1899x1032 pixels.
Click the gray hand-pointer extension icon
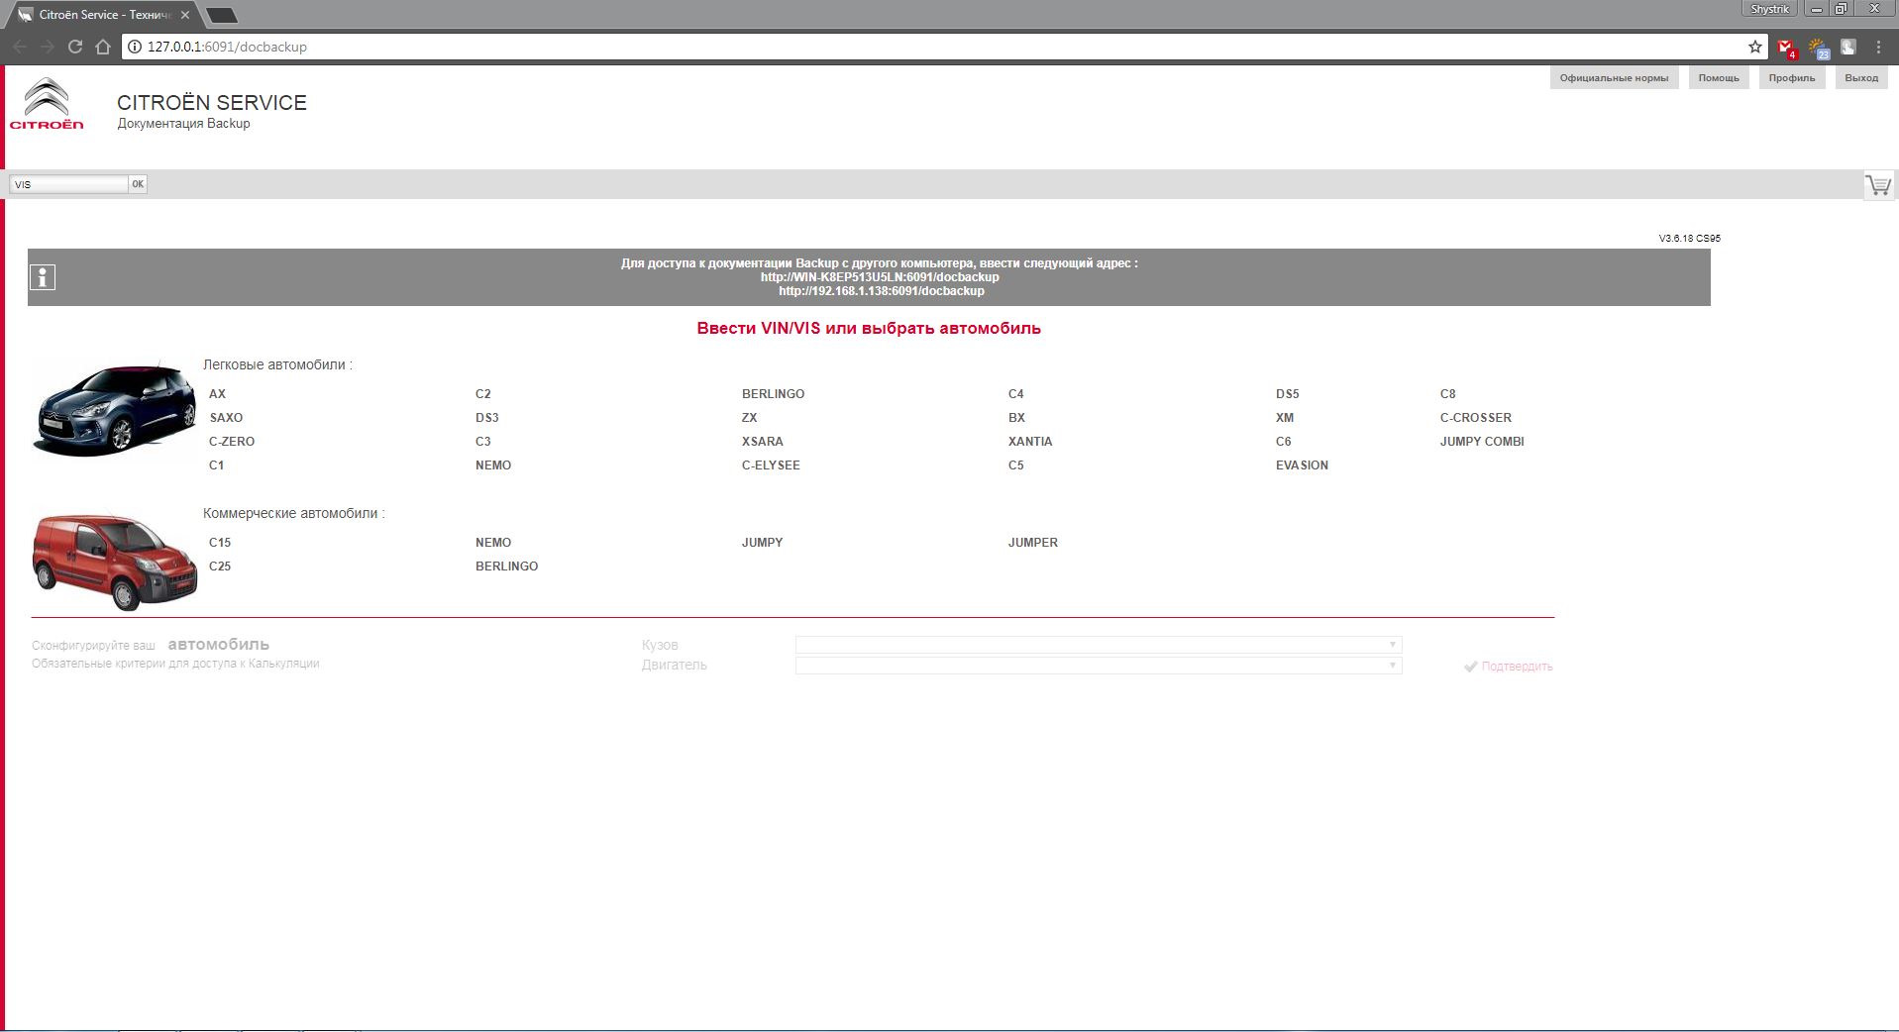(x=1848, y=47)
